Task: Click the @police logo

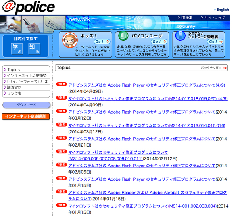Action: click(28, 7)
